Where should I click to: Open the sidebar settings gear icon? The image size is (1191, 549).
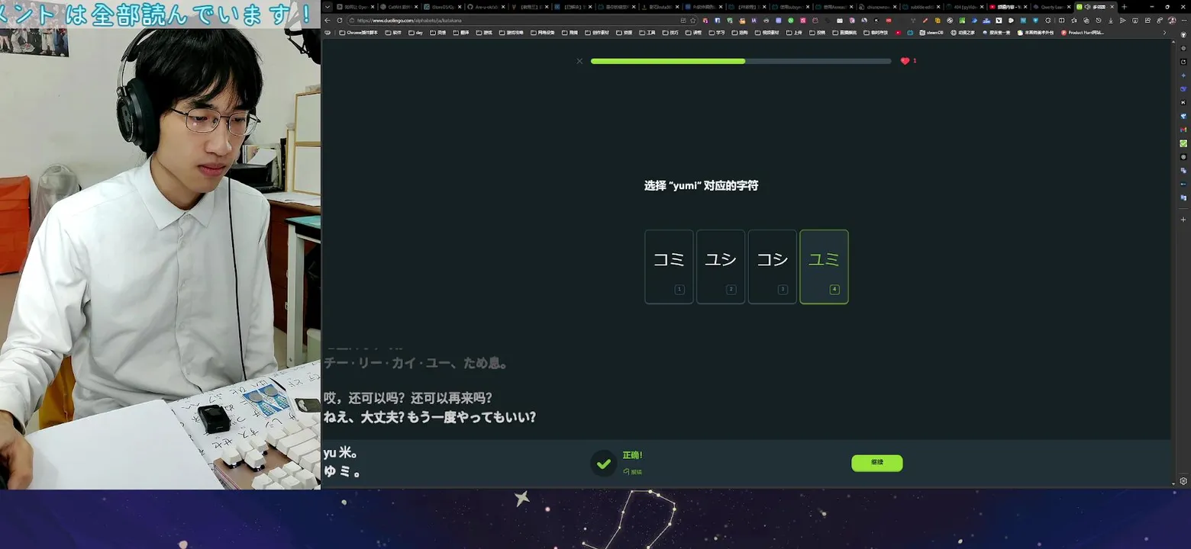click(x=1183, y=481)
